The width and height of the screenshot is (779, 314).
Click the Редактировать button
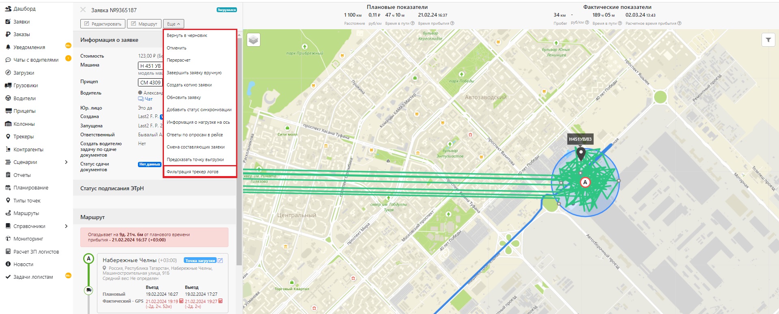click(x=103, y=24)
